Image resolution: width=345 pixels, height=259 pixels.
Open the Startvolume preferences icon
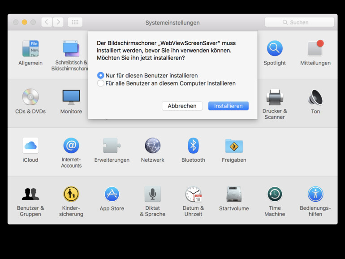coord(234,194)
